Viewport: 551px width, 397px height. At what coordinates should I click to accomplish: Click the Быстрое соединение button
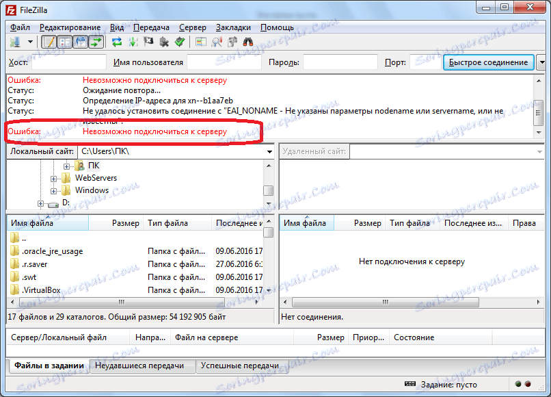click(x=489, y=62)
